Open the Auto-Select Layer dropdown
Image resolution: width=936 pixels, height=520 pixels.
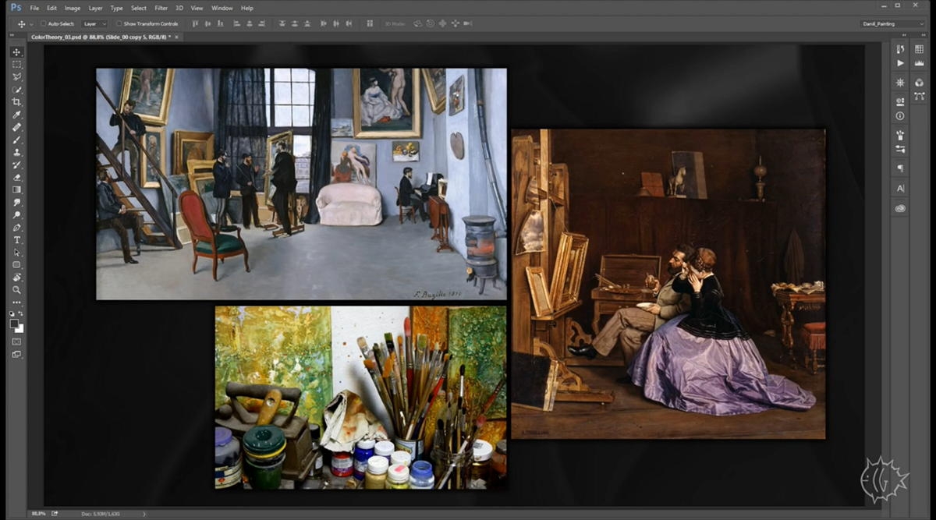(94, 24)
